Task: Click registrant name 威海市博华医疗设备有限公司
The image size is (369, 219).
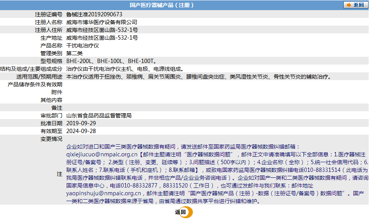Action: tap(102, 22)
